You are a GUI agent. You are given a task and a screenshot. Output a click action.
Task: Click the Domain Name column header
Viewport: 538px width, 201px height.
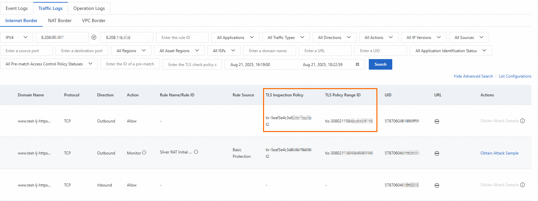coord(31,95)
